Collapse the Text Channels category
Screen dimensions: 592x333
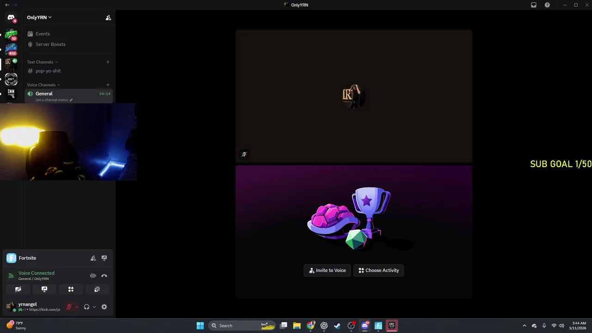click(x=42, y=62)
